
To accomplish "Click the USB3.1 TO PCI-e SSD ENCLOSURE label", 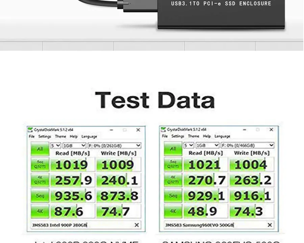I will coord(221,3).
